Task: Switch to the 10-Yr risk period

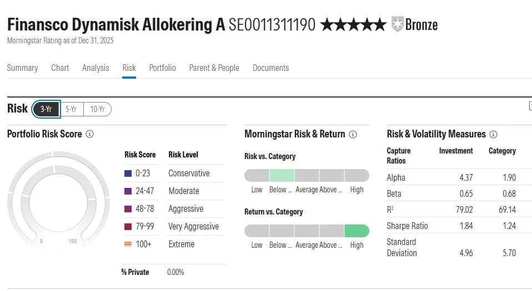Action: coord(97,109)
